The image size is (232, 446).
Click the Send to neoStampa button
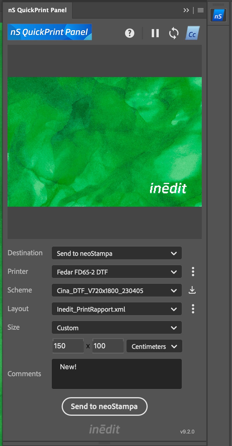pos(105,406)
